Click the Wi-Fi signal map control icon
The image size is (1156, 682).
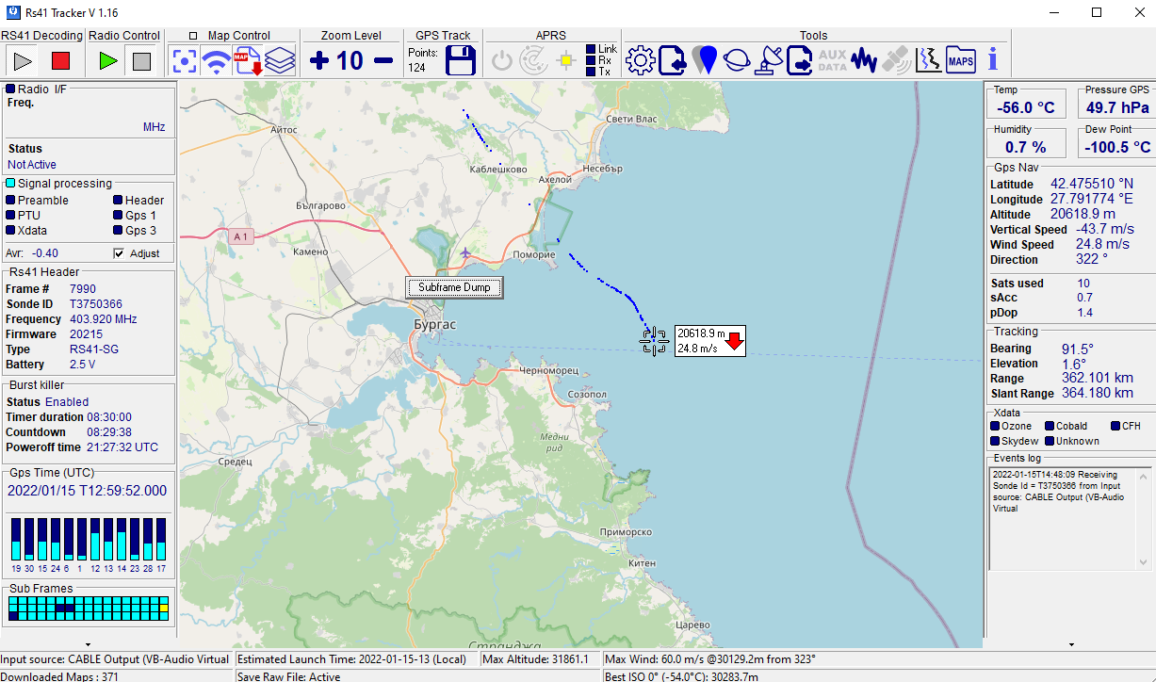[217, 61]
